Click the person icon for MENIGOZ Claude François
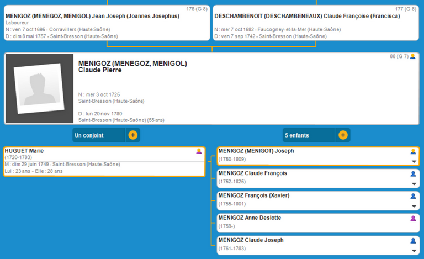The height and width of the screenshot is (259, 424). 412,173
